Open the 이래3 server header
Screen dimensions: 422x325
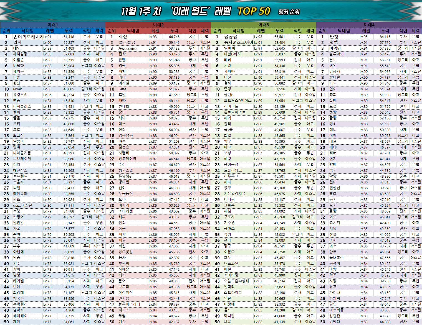[x=264, y=25]
